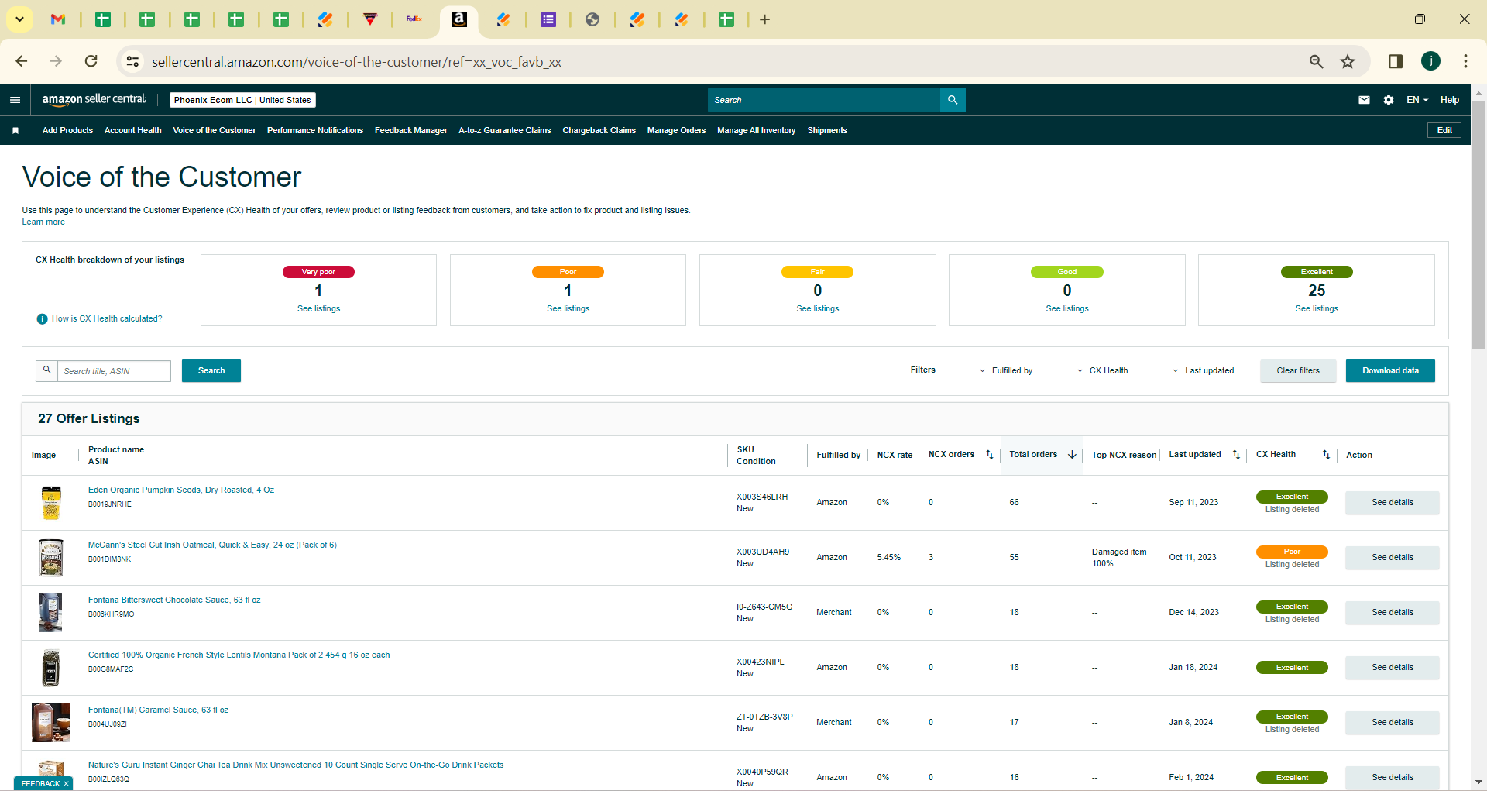Expand the Fulfilled by filter
The image size is (1487, 791).
coord(1006,371)
